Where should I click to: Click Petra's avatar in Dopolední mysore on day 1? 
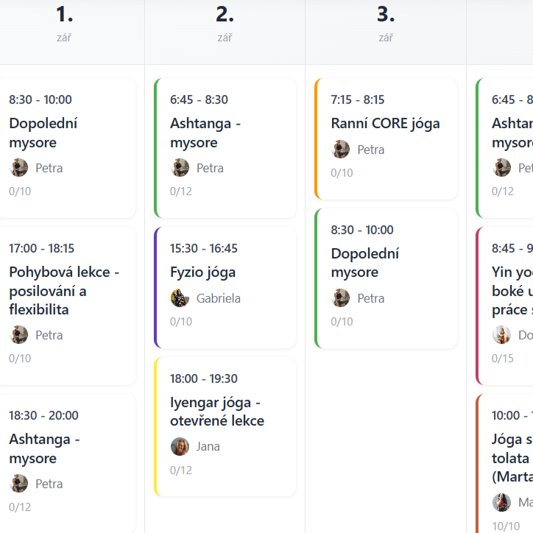click(x=18, y=168)
